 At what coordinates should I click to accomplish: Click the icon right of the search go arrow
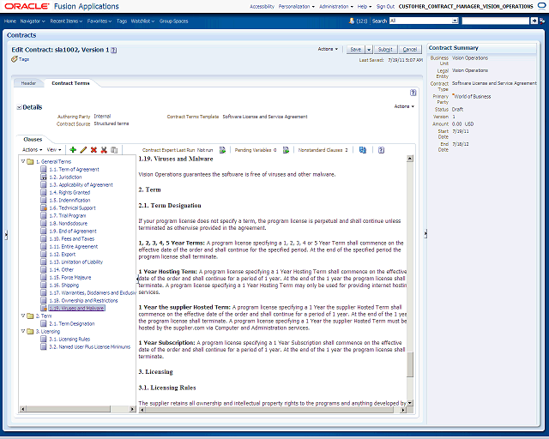click(542, 21)
